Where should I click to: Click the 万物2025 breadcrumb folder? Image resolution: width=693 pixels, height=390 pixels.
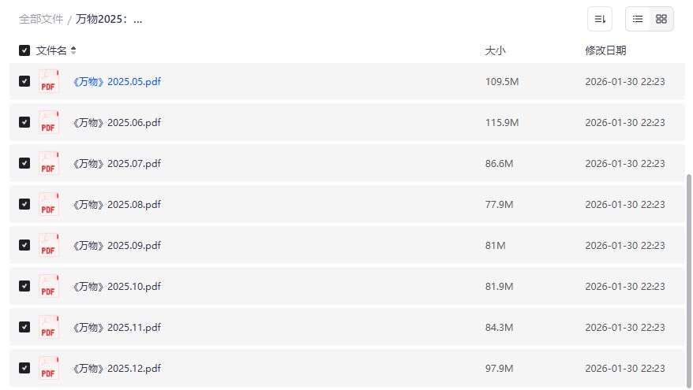click(109, 19)
